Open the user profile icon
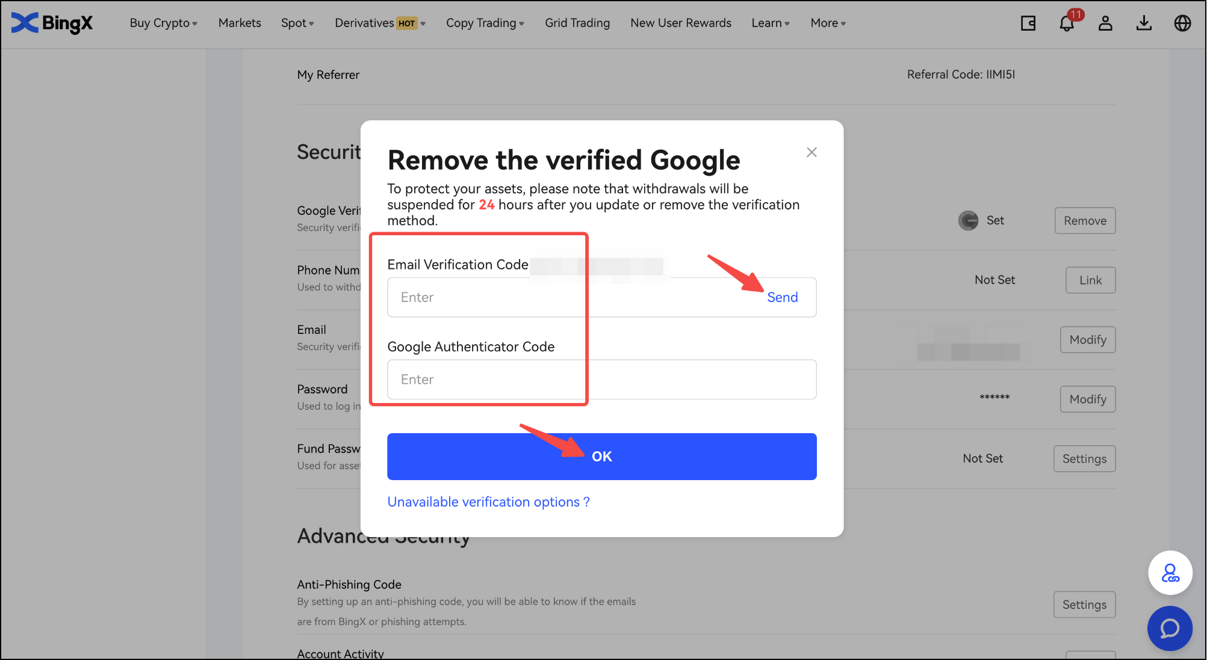This screenshot has width=1207, height=660. click(x=1105, y=23)
